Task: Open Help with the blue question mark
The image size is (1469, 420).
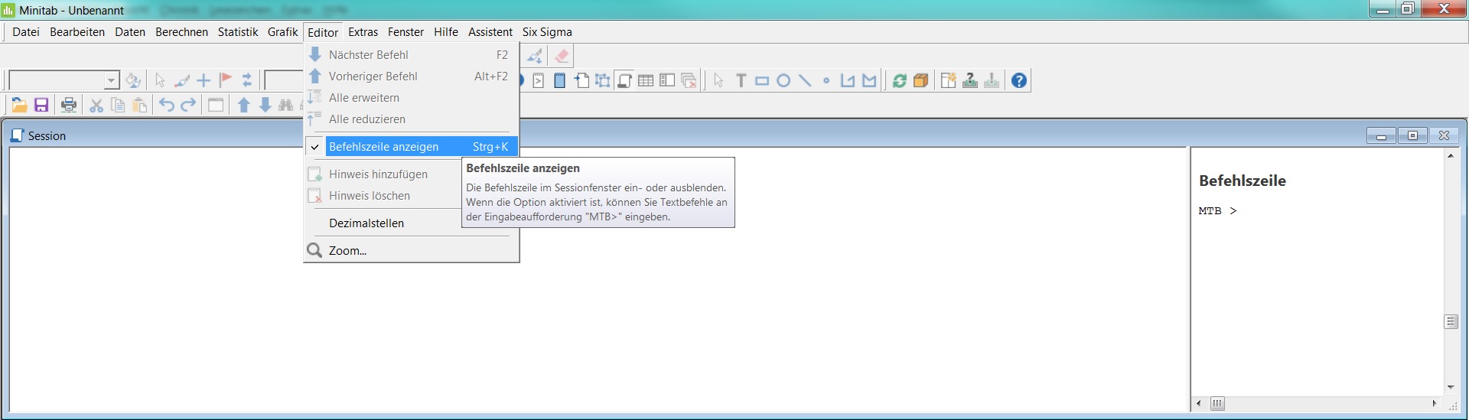Action: [1019, 80]
